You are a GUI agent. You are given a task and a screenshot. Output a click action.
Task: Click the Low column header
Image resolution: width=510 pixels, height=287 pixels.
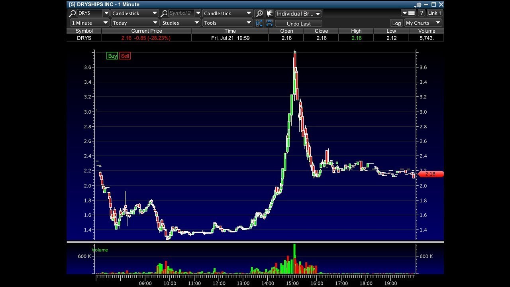click(391, 31)
